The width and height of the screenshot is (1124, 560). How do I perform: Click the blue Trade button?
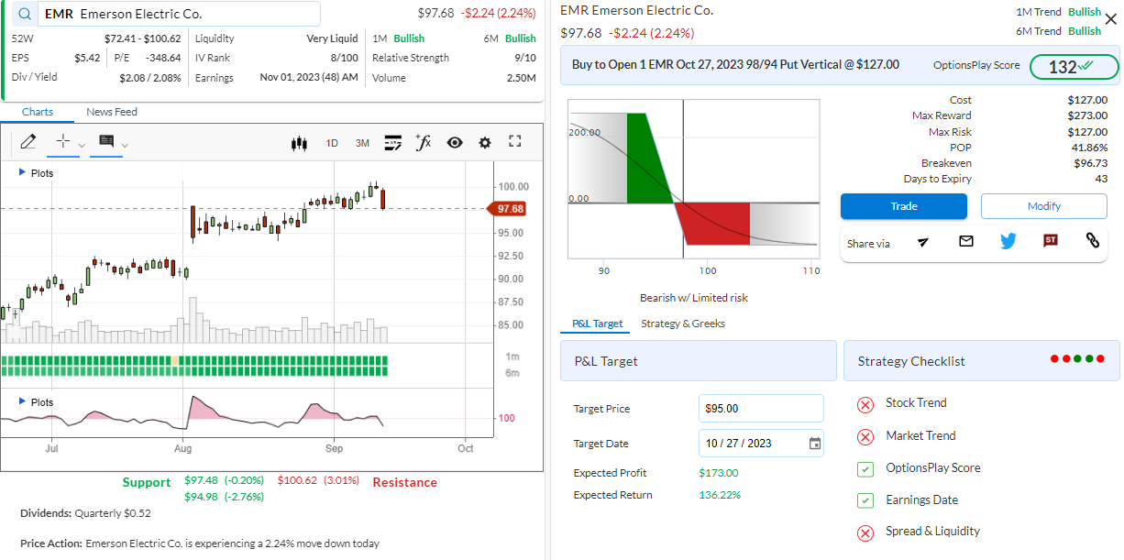[903, 206]
